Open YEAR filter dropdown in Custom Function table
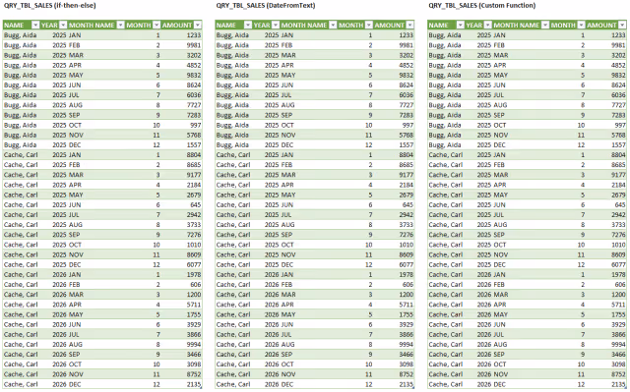This screenshot has width=630, height=392. pos(488,26)
